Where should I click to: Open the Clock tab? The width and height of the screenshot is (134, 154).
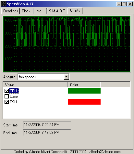click(x=26, y=11)
